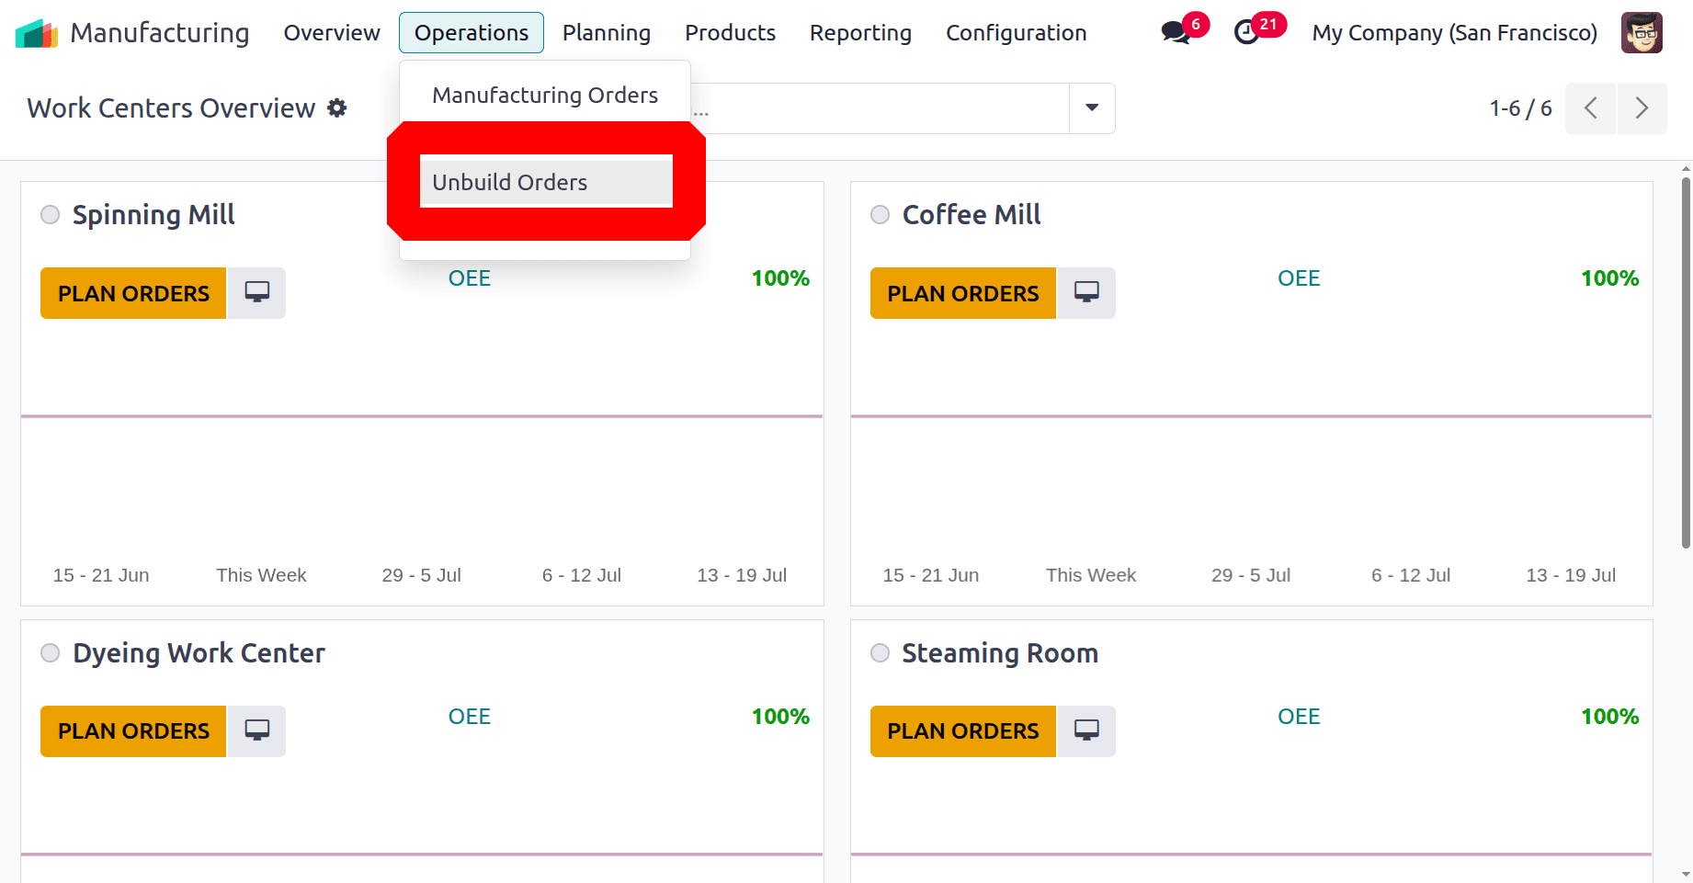Click Plan Orders for Coffee Mill
The image size is (1693, 883).
point(962,293)
